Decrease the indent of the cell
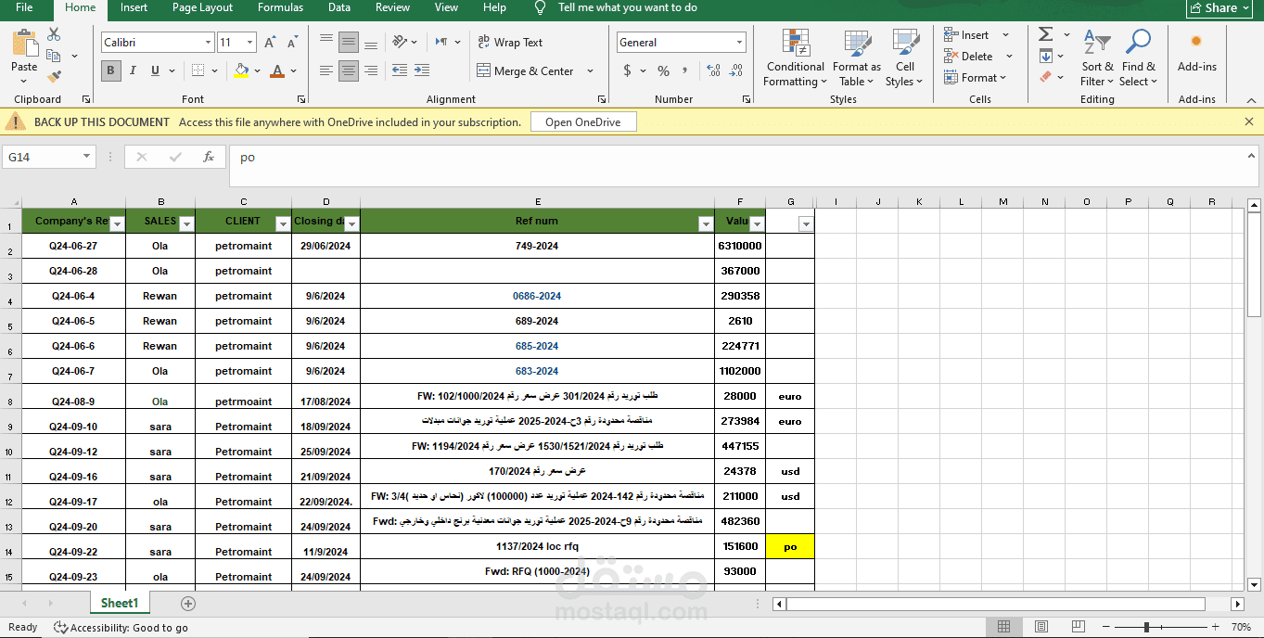This screenshot has height=638, width=1264. click(x=400, y=70)
